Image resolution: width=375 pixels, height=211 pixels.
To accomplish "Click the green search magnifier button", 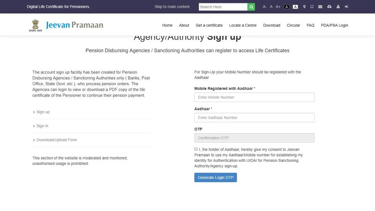I will (x=251, y=7).
